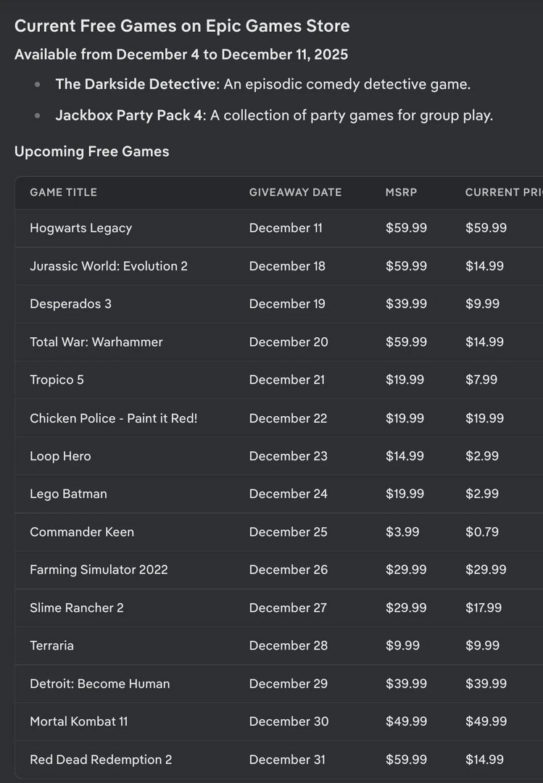Click the Tropico 5 game title
The width and height of the screenshot is (543, 783).
[57, 380]
